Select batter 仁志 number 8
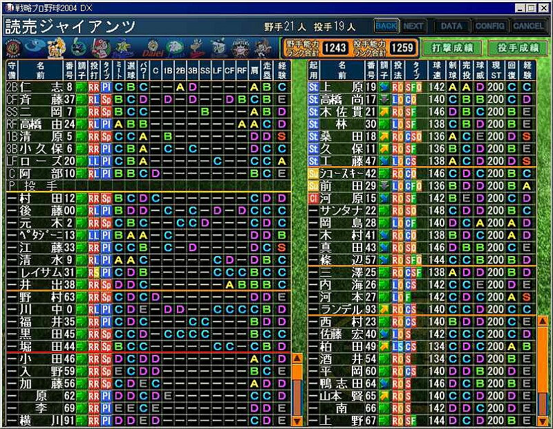This screenshot has width=553, height=429. tap(148, 87)
